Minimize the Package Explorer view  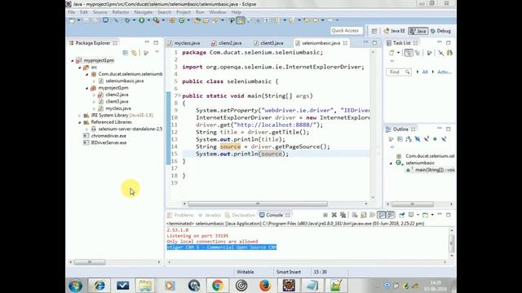click(x=147, y=42)
